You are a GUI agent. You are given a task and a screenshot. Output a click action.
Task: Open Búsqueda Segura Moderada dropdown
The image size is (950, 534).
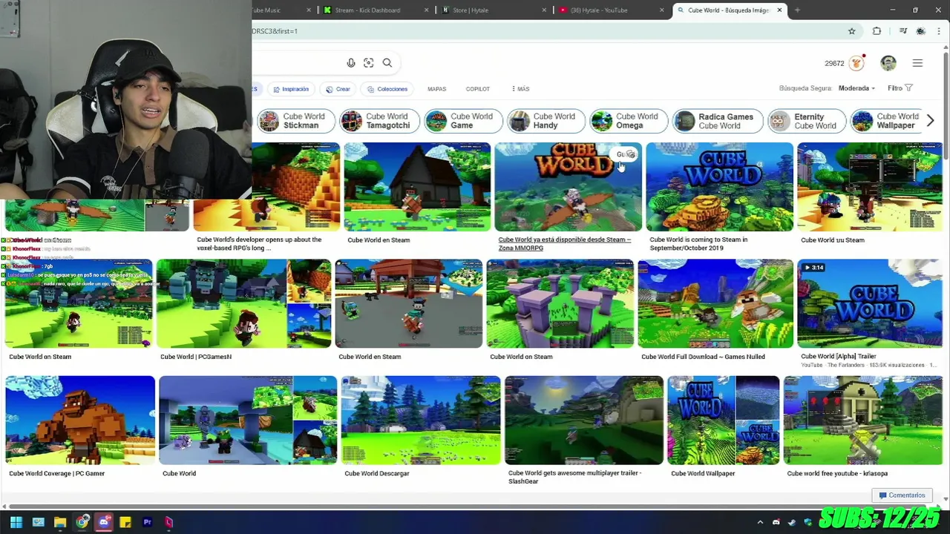click(x=856, y=88)
